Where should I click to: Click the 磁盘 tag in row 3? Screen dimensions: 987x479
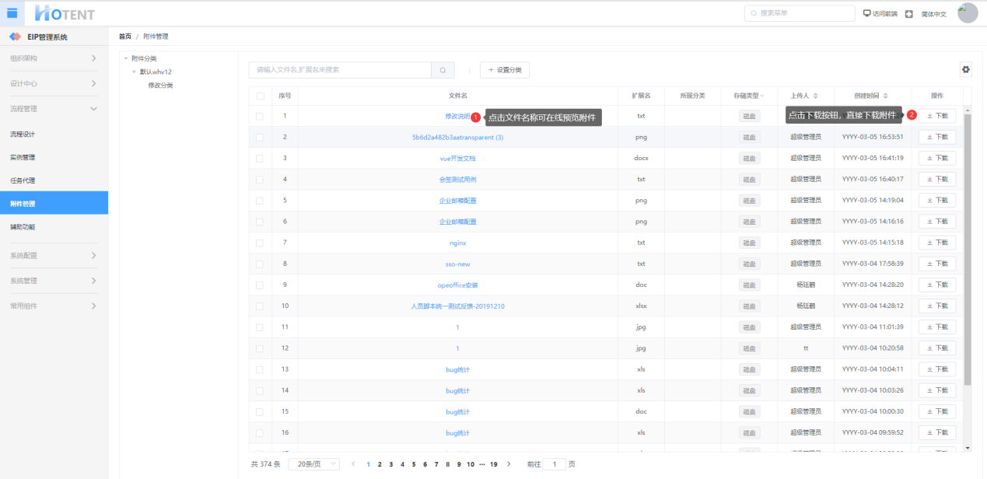(749, 158)
